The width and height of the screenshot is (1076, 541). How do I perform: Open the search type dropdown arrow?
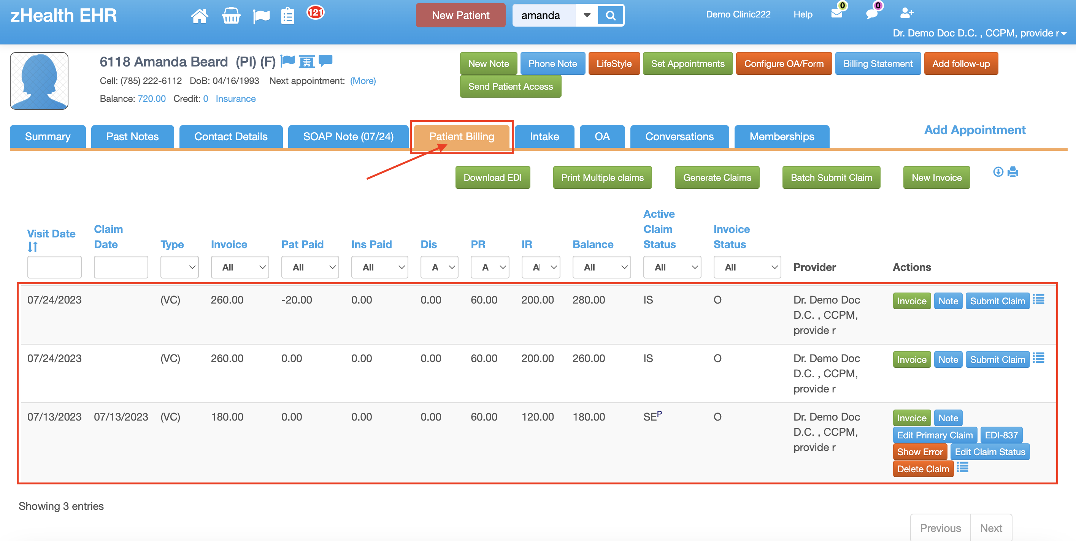pos(587,16)
